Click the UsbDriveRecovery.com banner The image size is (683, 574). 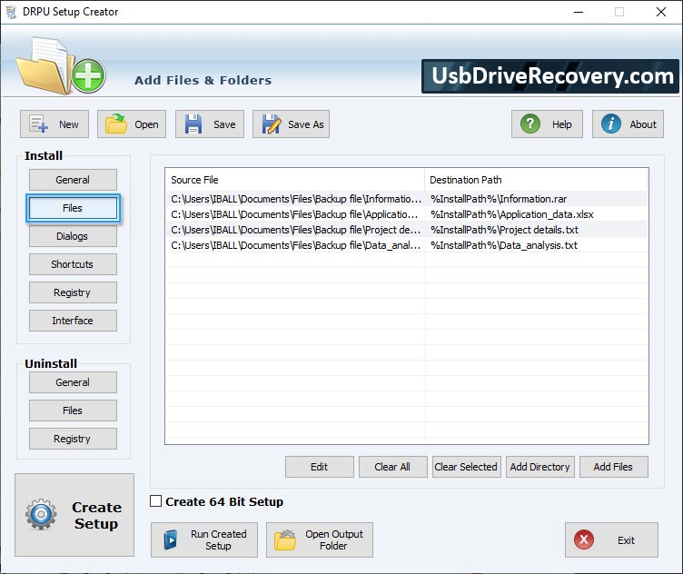tap(549, 76)
